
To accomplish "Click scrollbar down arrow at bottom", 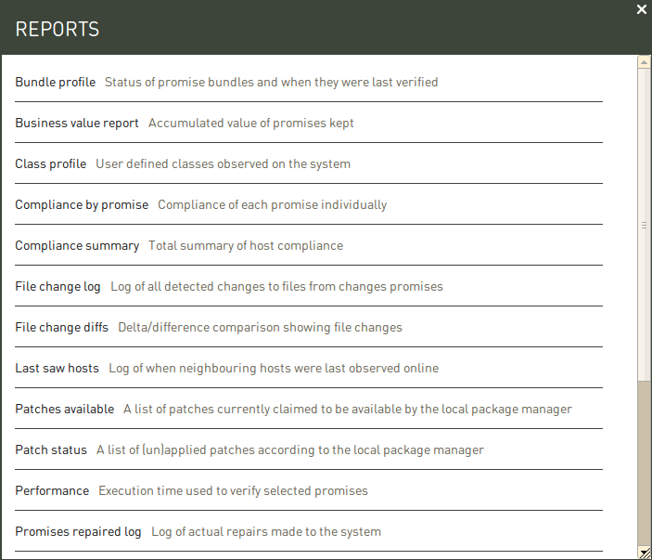I will (x=644, y=553).
